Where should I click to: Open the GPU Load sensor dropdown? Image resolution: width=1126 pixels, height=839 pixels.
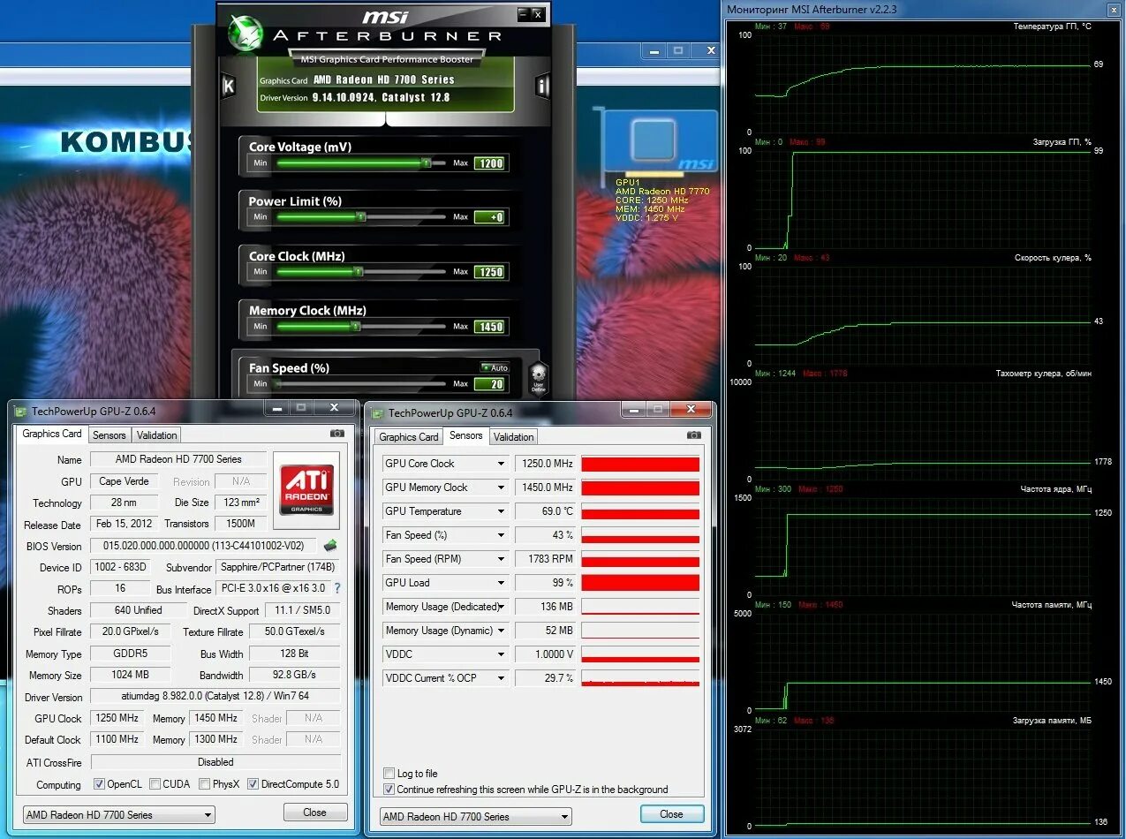click(x=501, y=583)
